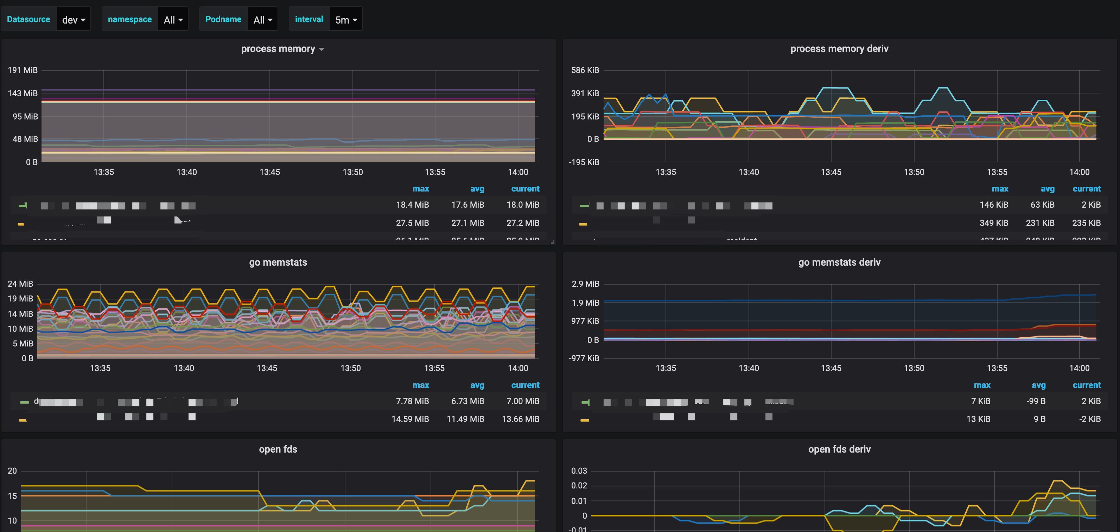1120x532 pixels.
Task: Click the yellow swatch in process memory legend
Action: coord(21,224)
